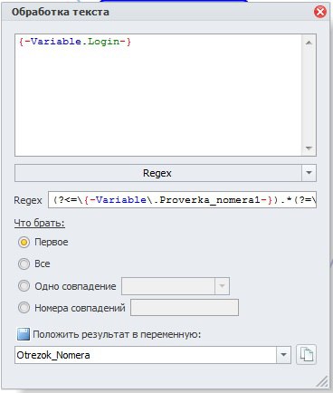Viewport: 333px width, 393px height.
Task: Click the resize grip in the dialog corner
Action: click(x=322, y=381)
